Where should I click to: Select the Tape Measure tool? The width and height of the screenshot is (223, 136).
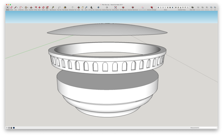point(53,8)
